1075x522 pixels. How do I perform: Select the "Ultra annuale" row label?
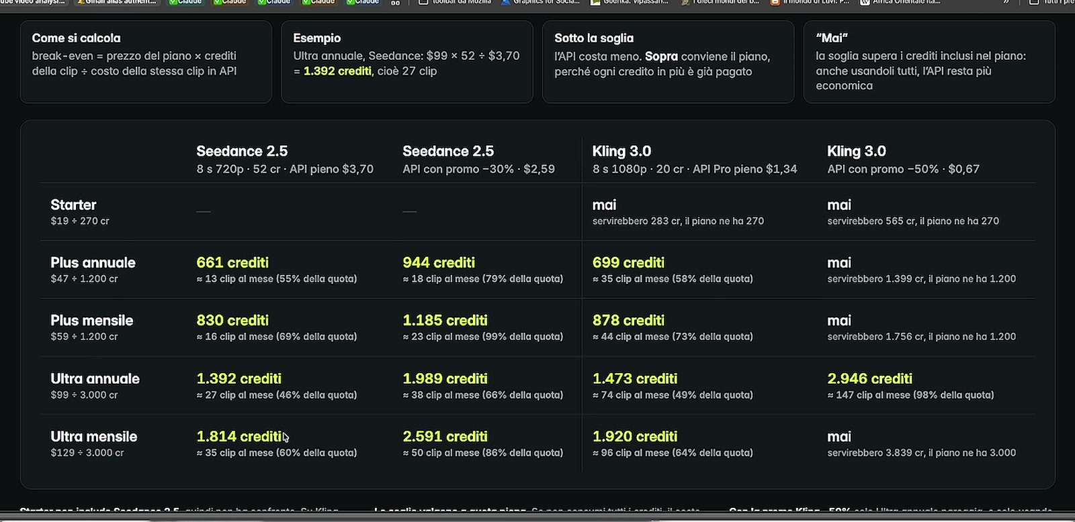coord(95,378)
